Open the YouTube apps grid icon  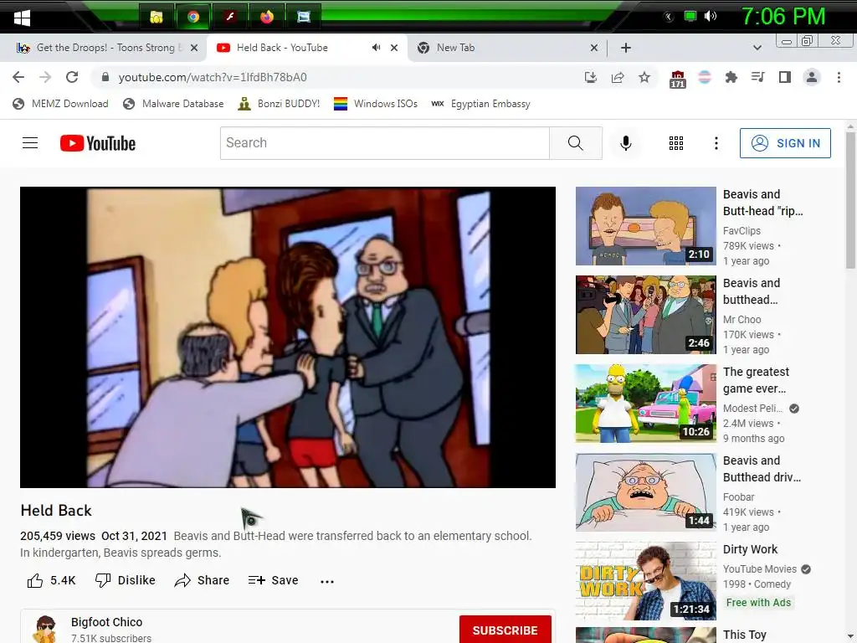click(x=676, y=143)
